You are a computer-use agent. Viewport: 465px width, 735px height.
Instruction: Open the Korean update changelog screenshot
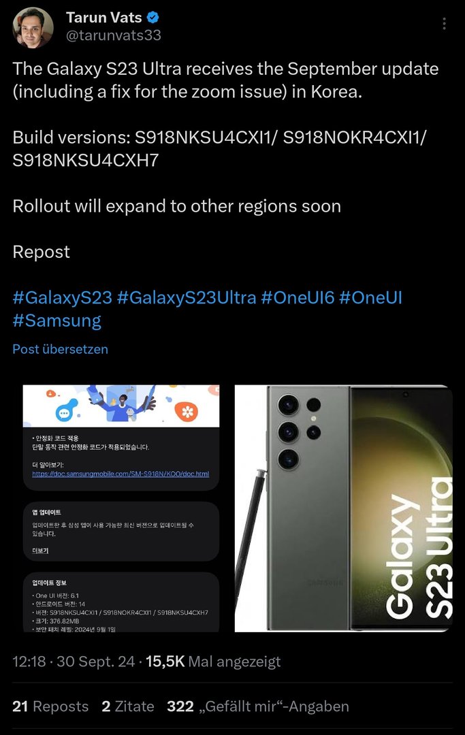point(121,508)
